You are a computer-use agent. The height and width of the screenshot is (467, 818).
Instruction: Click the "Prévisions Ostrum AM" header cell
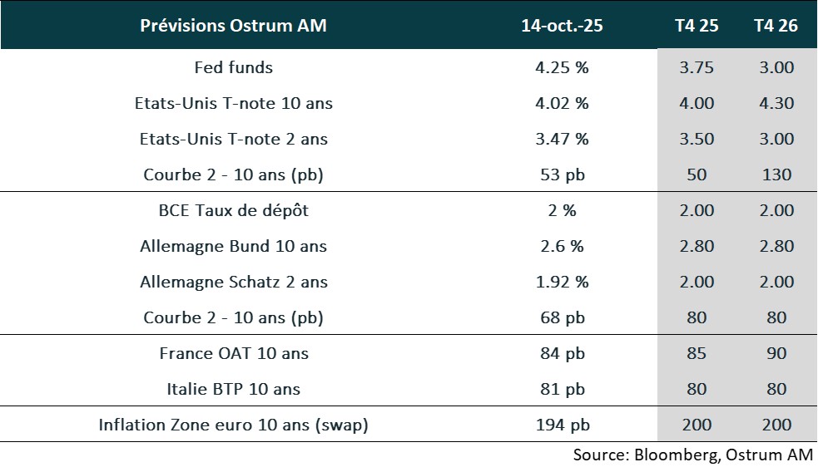pyautogui.click(x=233, y=26)
